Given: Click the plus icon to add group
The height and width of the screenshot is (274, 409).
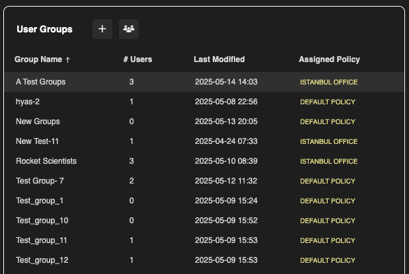Looking at the screenshot, I should point(102,29).
